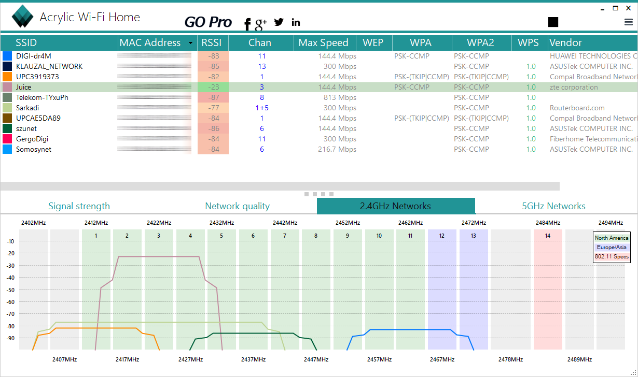Screen dimensions: 638x377
Task: Select the KLAUZAL_NETWORK network name
Action: coord(49,66)
